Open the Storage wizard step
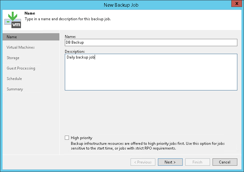Screen dimensions: 244x172 [13, 58]
